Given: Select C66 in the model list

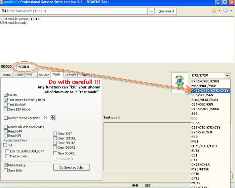Looking at the screenshot, I should pos(211,118).
